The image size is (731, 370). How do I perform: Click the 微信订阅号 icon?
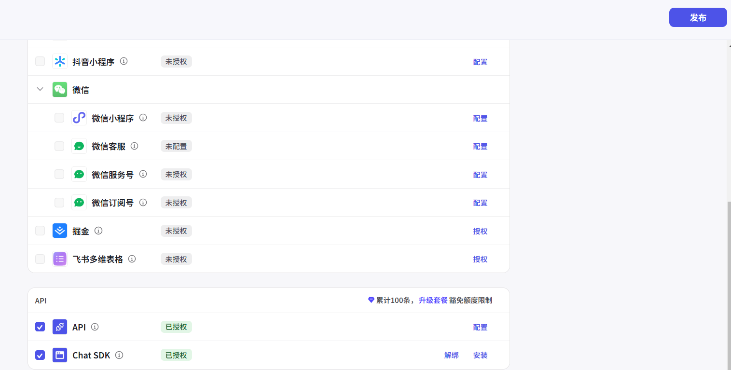coord(79,202)
